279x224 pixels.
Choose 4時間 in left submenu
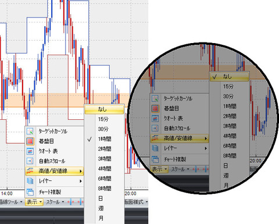pos(104,169)
